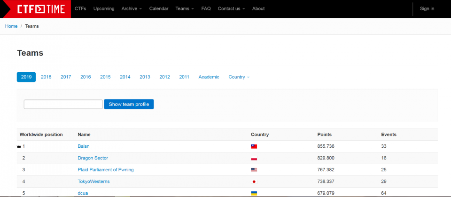The width and height of the screenshot is (451, 197).
Task: Switch to the 2016 rankings tab
Action: point(86,77)
